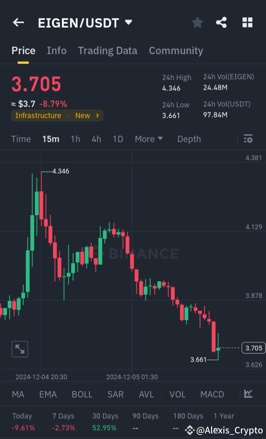Open the candlestick chart style icon
The image size is (266, 439).
[x=248, y=394]
